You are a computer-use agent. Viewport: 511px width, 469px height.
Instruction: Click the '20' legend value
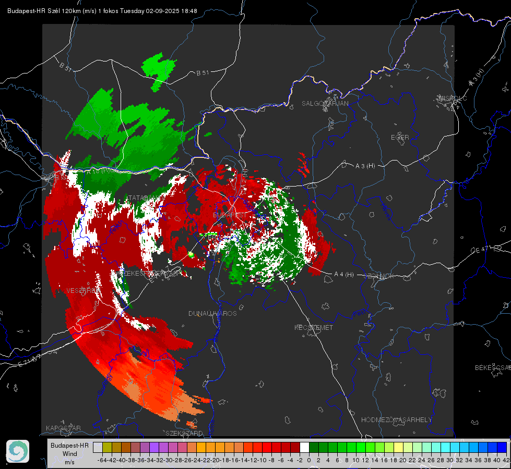(x=403, y=460)
